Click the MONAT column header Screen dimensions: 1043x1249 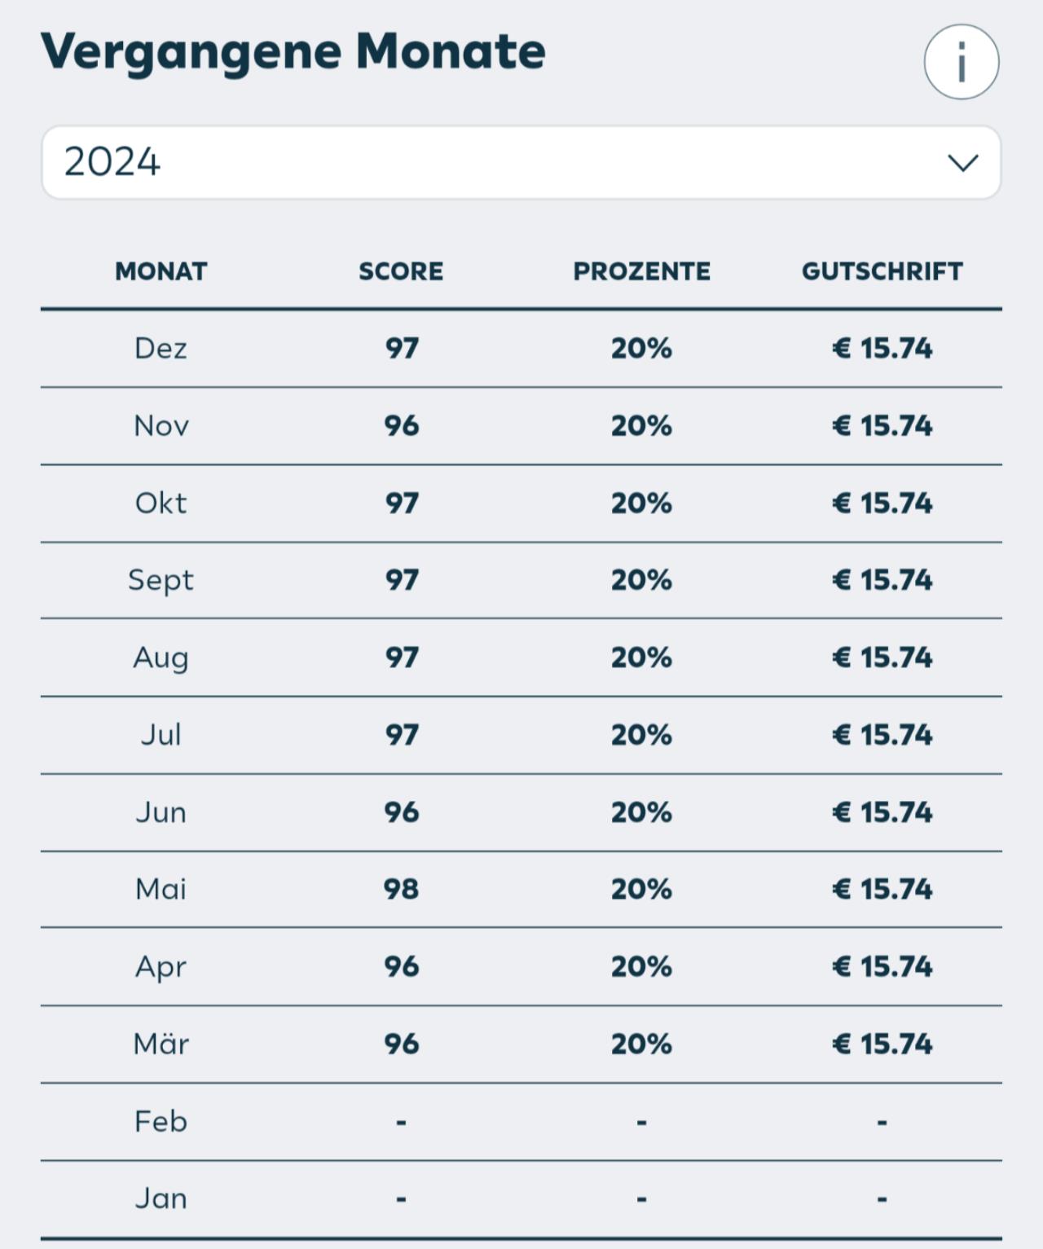pyautogui.click(x=161, y=271)
